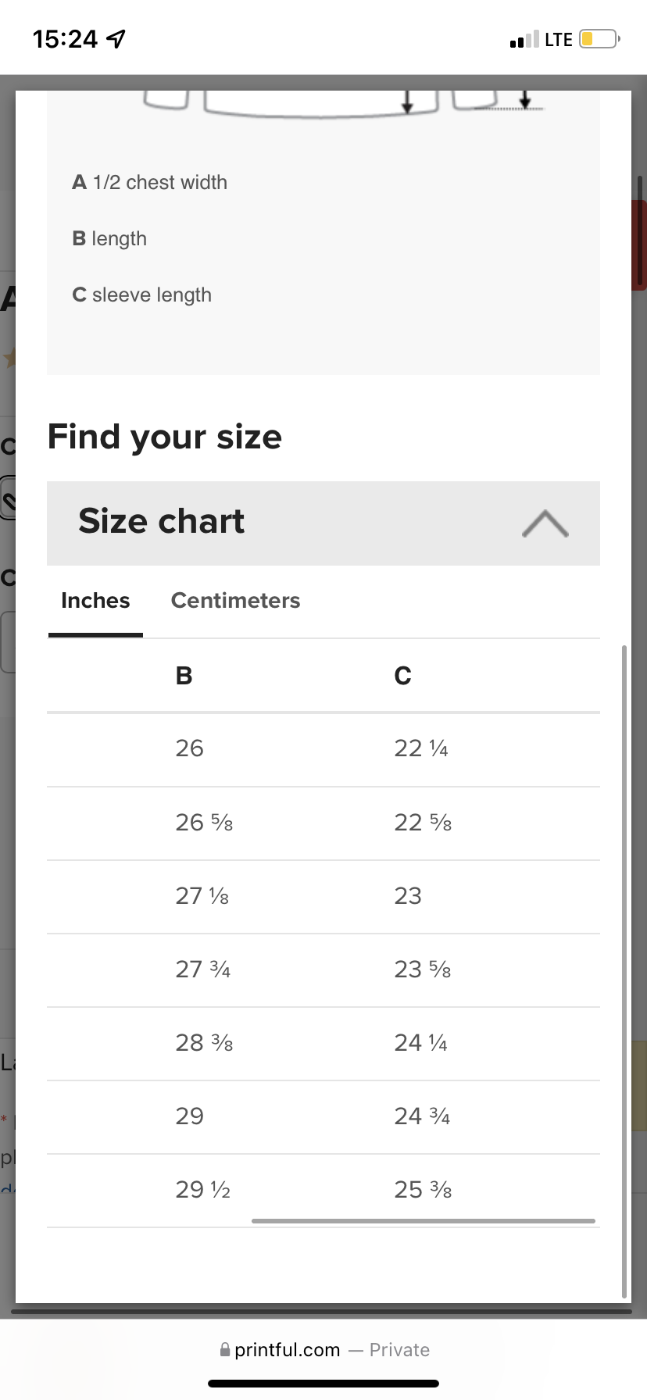Click the vertical scrollbar beside size table
This screenshot has width=647, height=1400.
tap(624, 969)
